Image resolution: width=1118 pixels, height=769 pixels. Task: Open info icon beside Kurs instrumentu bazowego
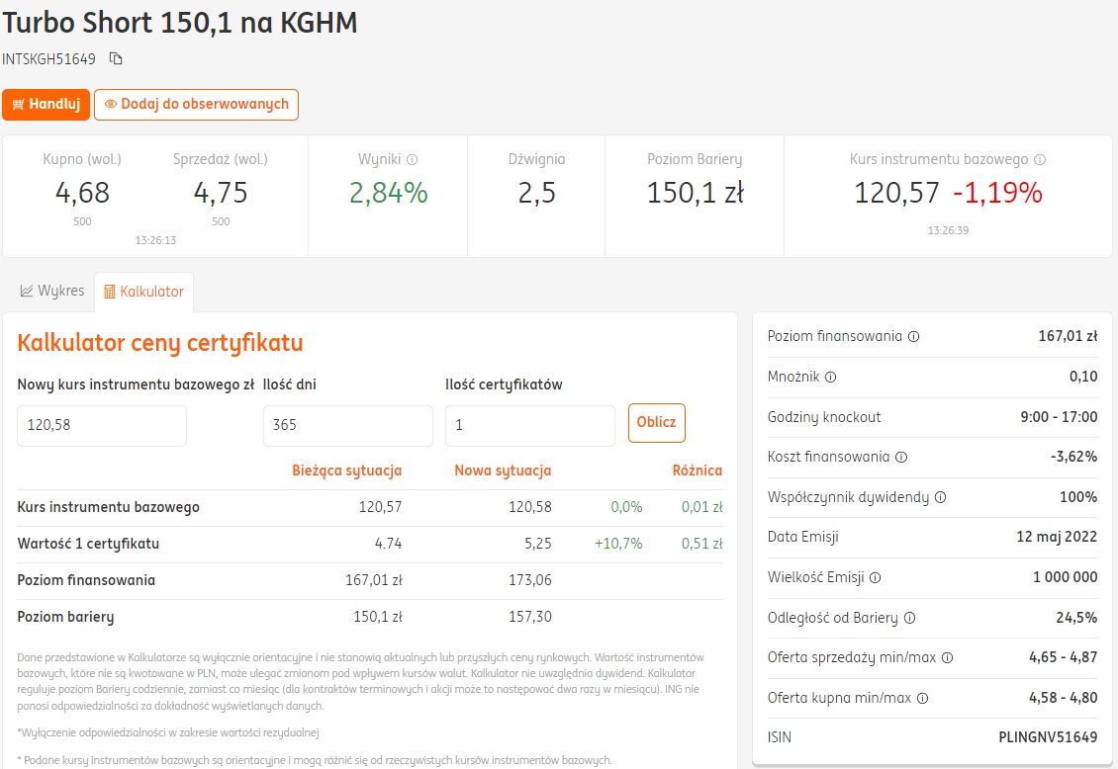(x=1040, y=159)
